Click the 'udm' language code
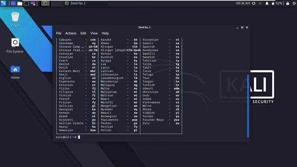The width and height of the screenshot is (297, 167). point(176,89)
